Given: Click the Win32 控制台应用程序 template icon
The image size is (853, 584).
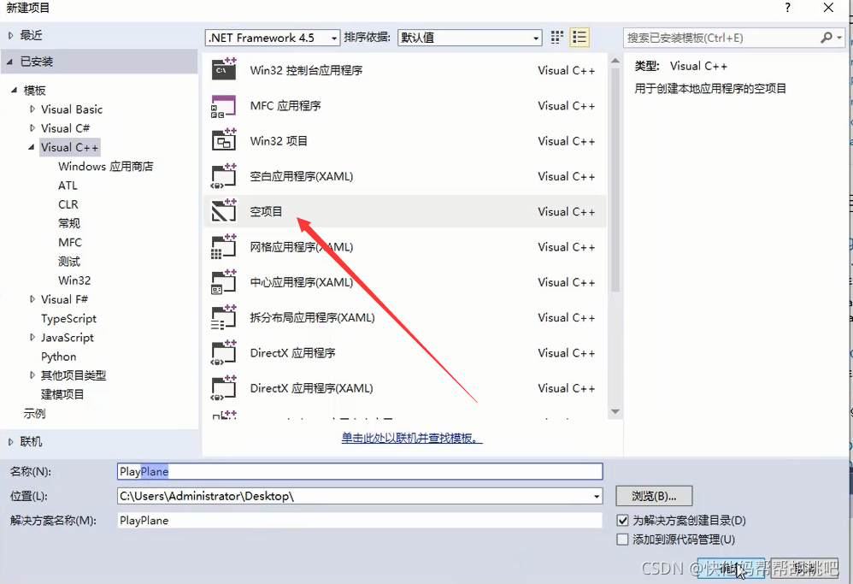Looking at the screenshot, I should [x=224, y=69].
